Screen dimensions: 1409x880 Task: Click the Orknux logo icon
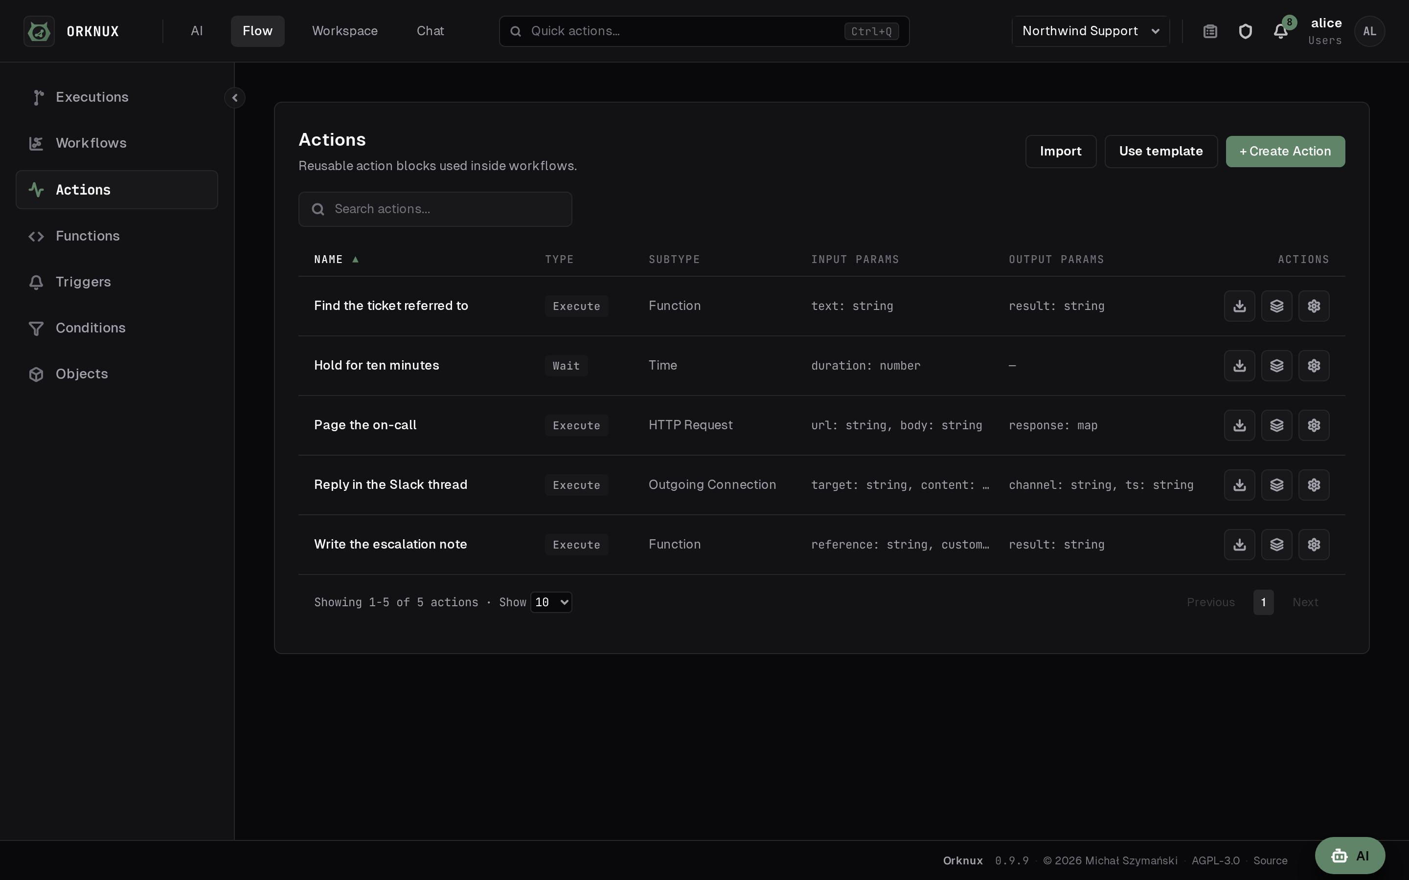pyautogui.click(x=39, y=31)
